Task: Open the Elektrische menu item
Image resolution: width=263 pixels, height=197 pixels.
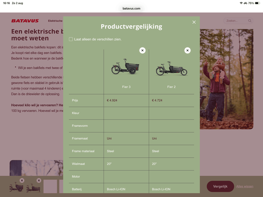Action: point(55,21)
